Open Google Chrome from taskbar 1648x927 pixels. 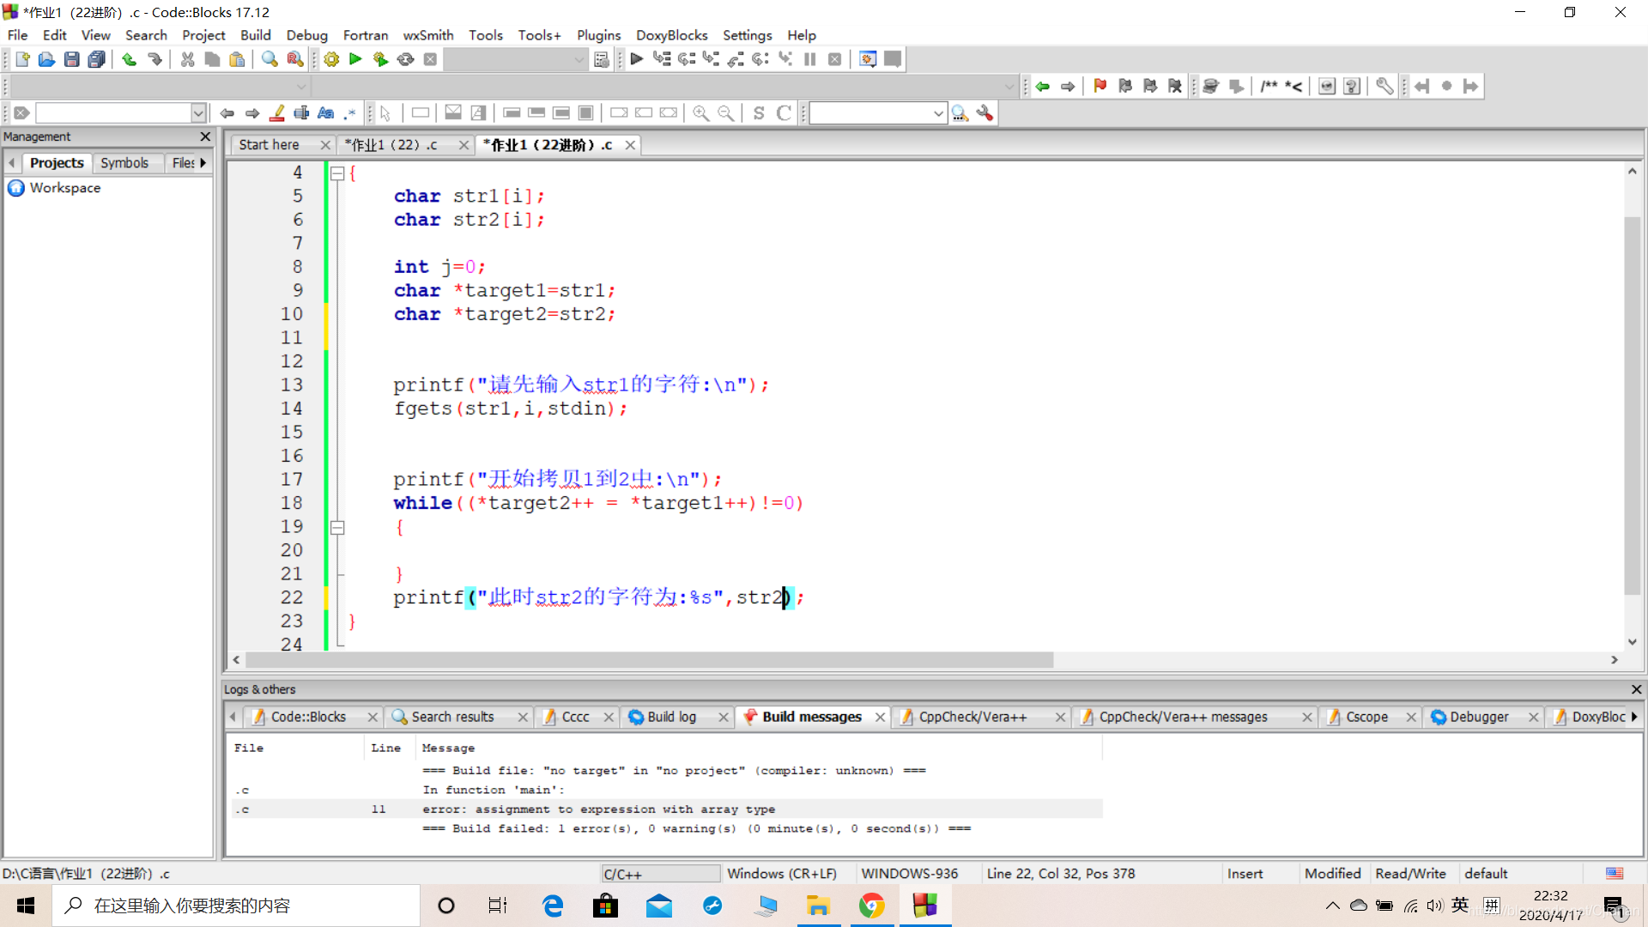[x=871, y=906]
